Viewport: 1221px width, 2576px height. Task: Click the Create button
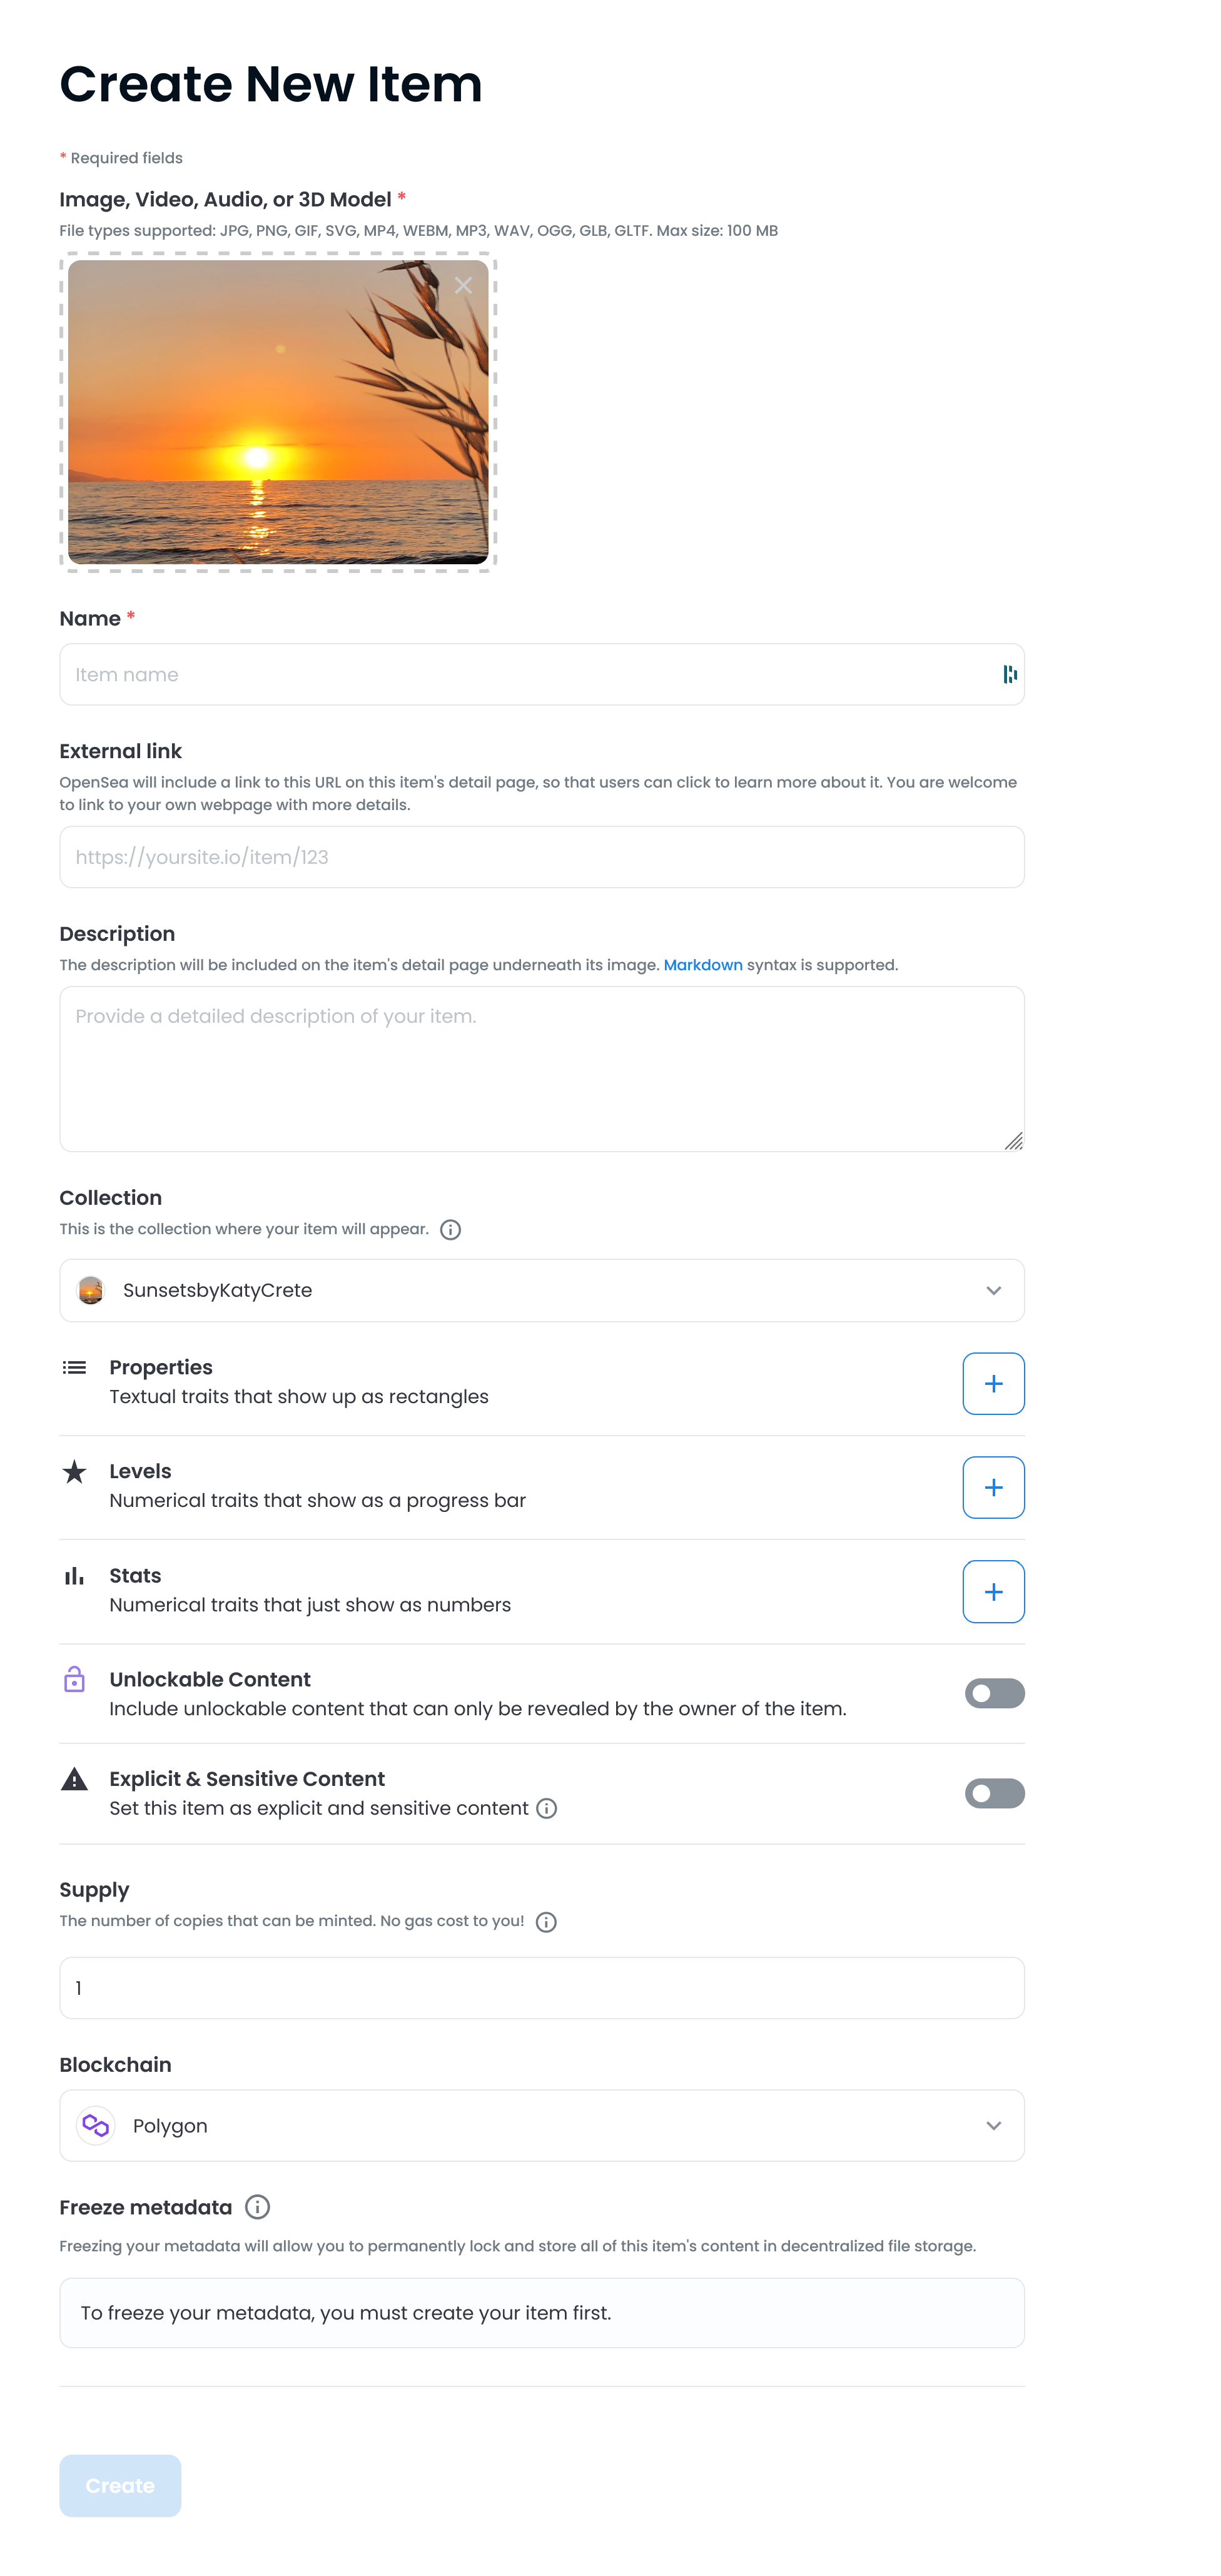click(x=120, y=2485)
